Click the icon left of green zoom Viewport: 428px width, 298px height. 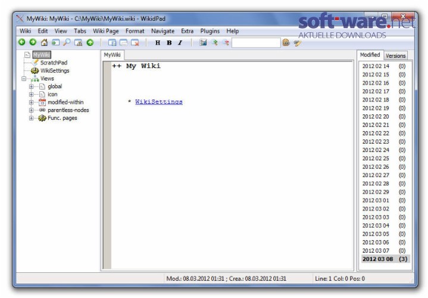pos(203,42)
